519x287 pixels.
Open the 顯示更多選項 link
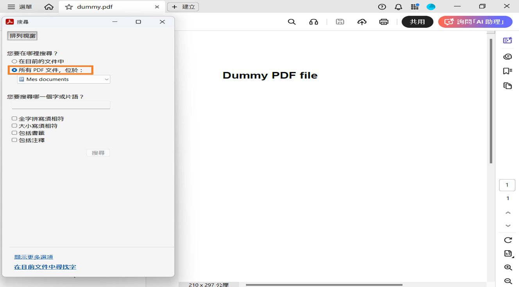click(x=34, y=257)
